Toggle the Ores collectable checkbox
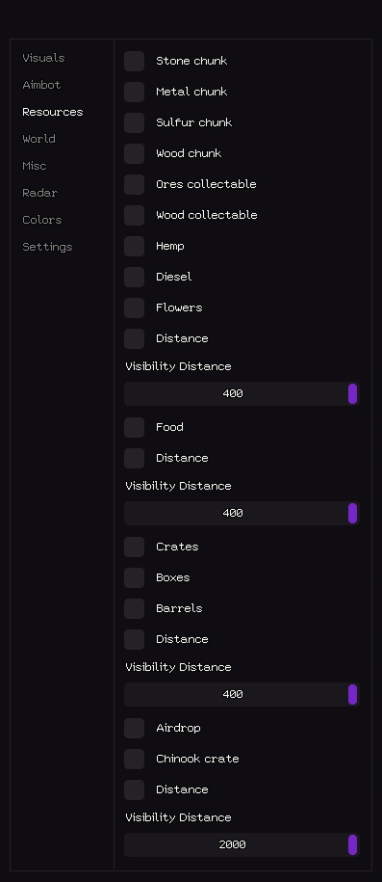The height and width of the screenshot is (882, 382). click(x=135, y=184)
